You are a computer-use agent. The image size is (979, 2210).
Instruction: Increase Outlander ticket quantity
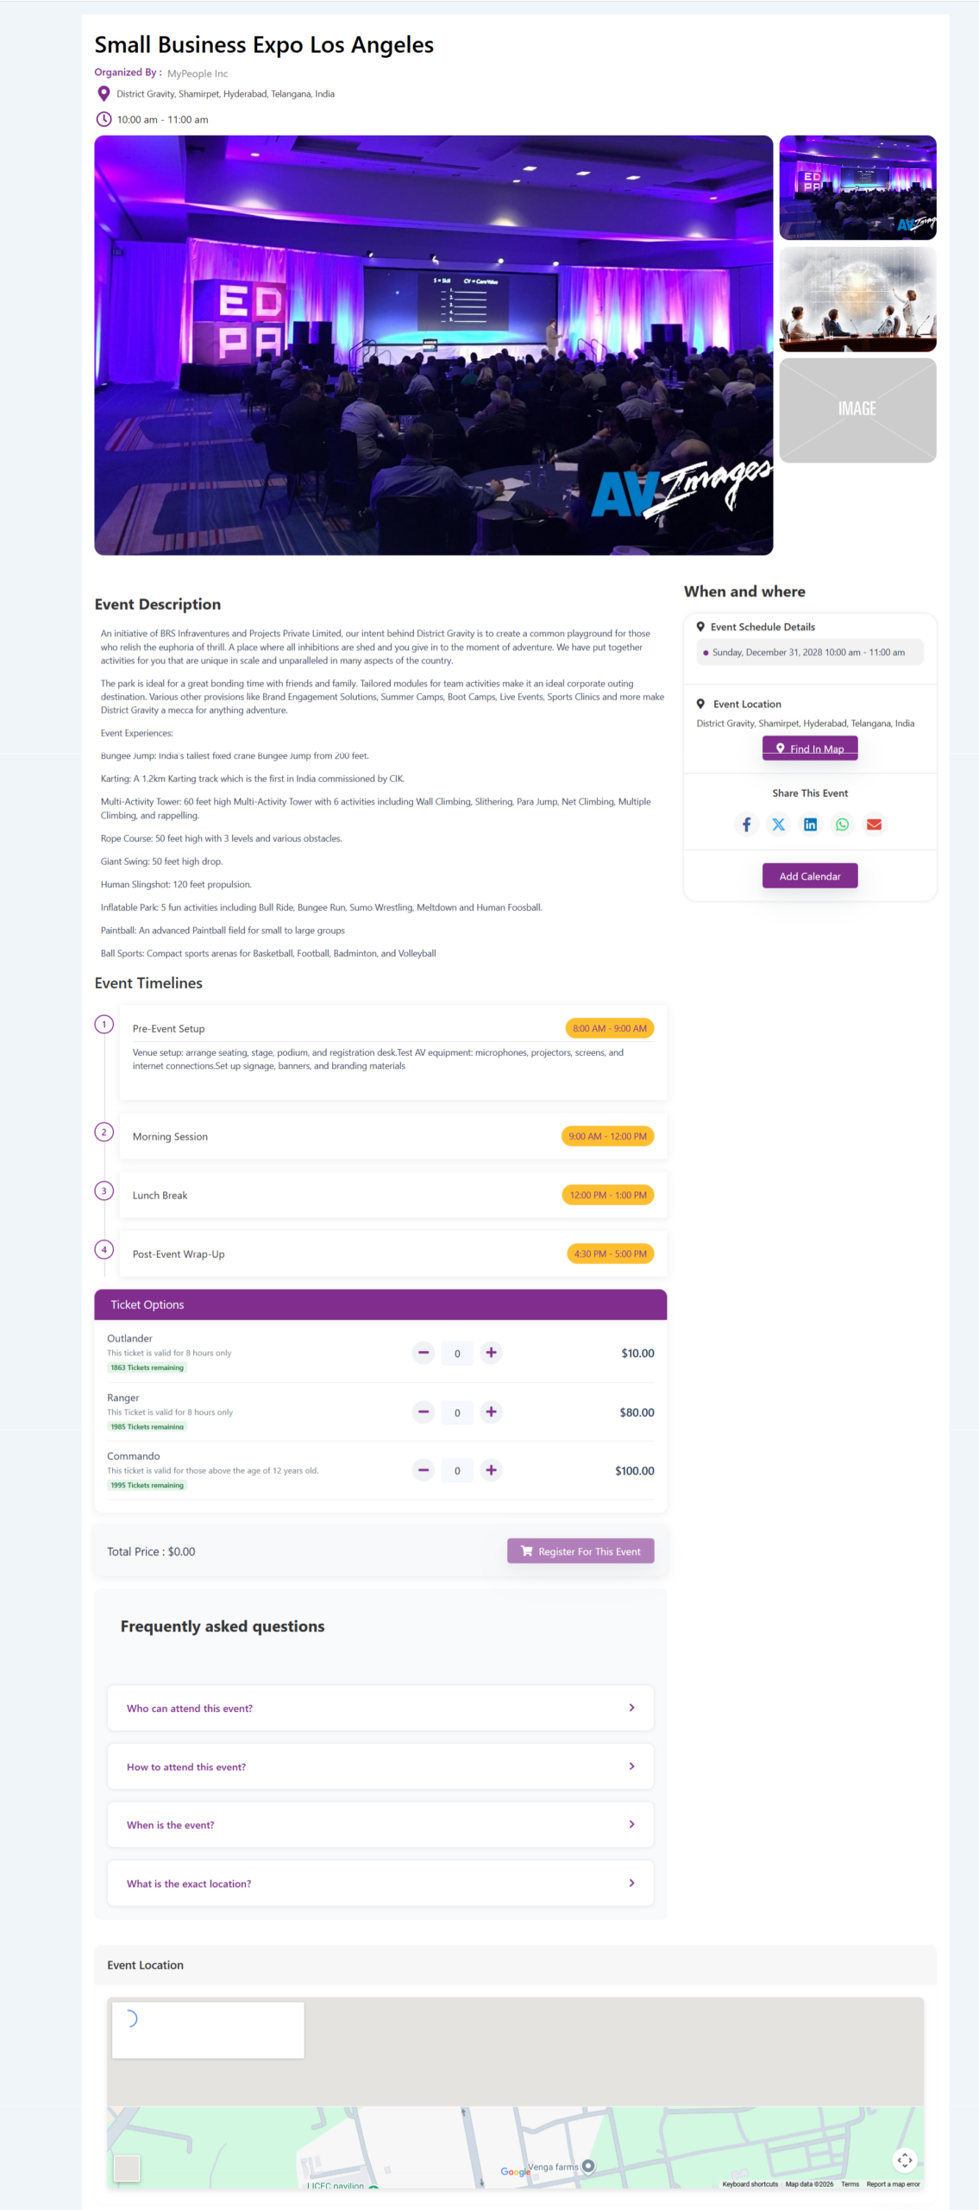coord(491,1353)
